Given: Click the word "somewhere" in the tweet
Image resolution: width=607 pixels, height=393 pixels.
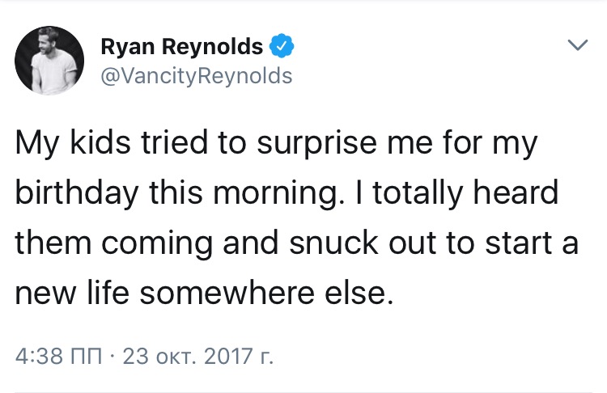Looking at the screenshot, I should 227,292.
